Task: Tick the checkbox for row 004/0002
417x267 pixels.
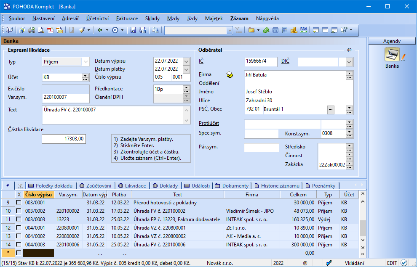Action: 19,236
